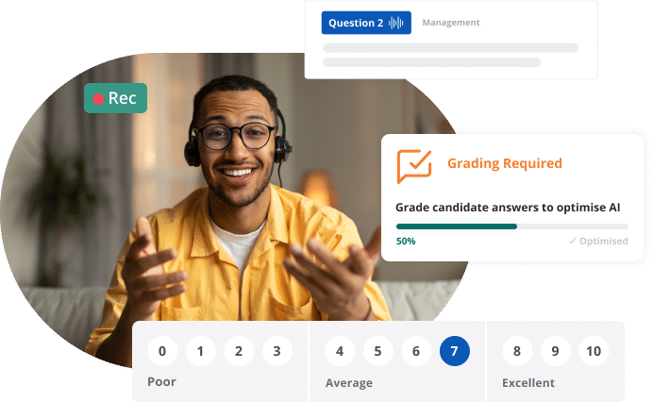The image size is (653, 402).
Task: Give the top score of 10
Action: pyautogui.click(x=594, y=351)
